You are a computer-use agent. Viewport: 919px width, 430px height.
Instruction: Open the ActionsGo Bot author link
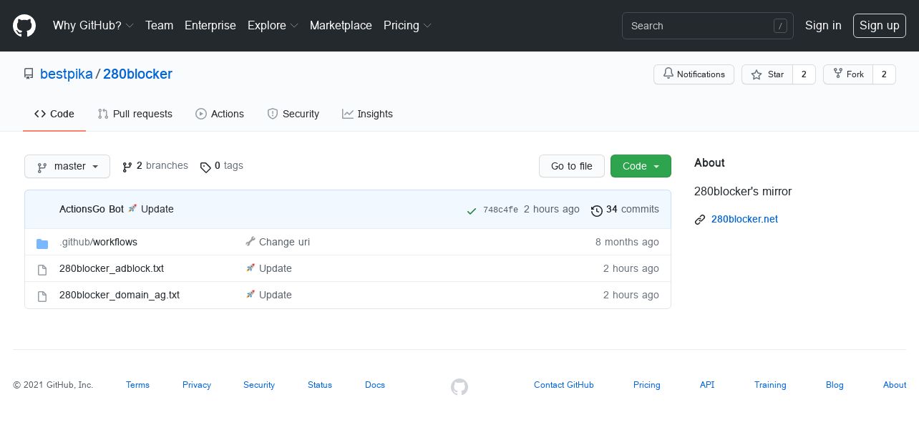(92, 209)
